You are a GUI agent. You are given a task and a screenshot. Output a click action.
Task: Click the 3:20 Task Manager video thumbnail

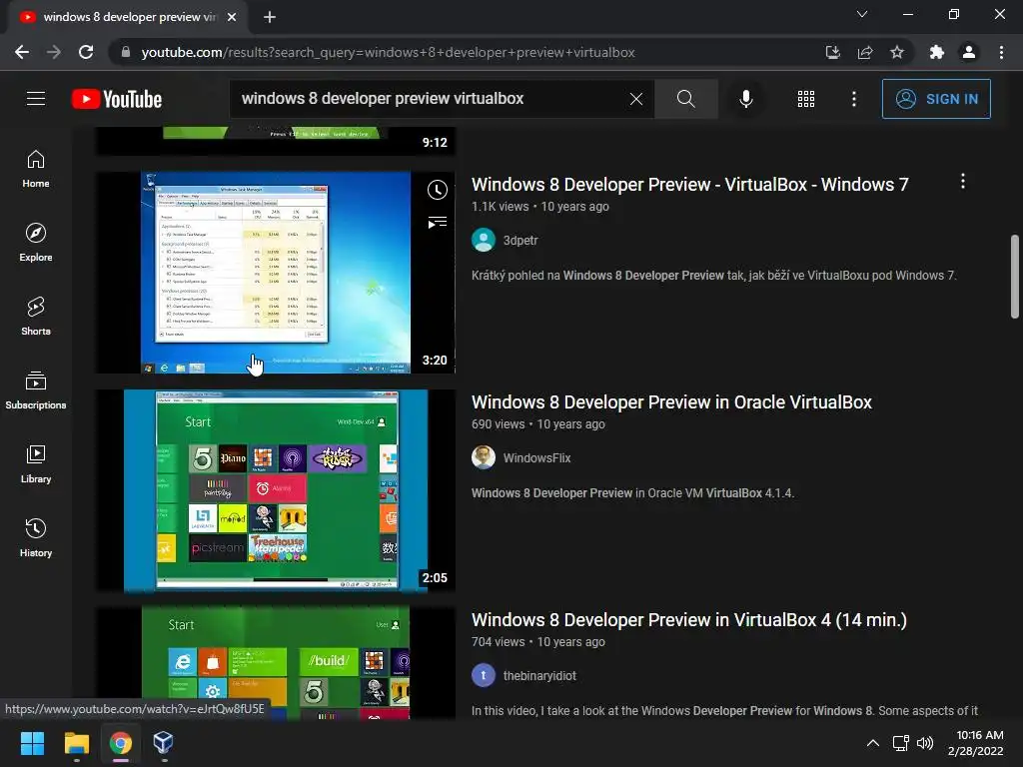[x=276, y=273]
